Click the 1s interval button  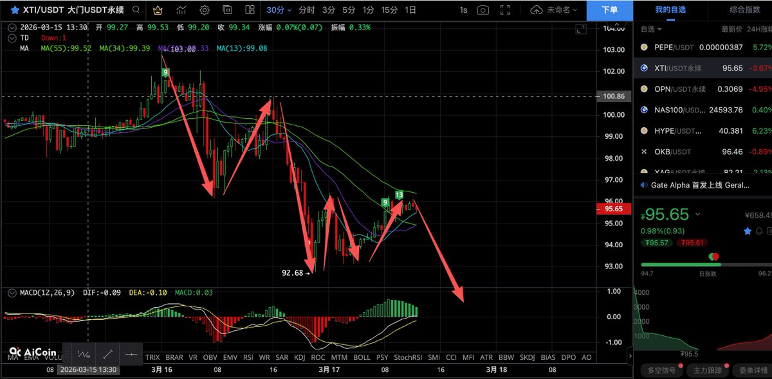click(464, 10)
